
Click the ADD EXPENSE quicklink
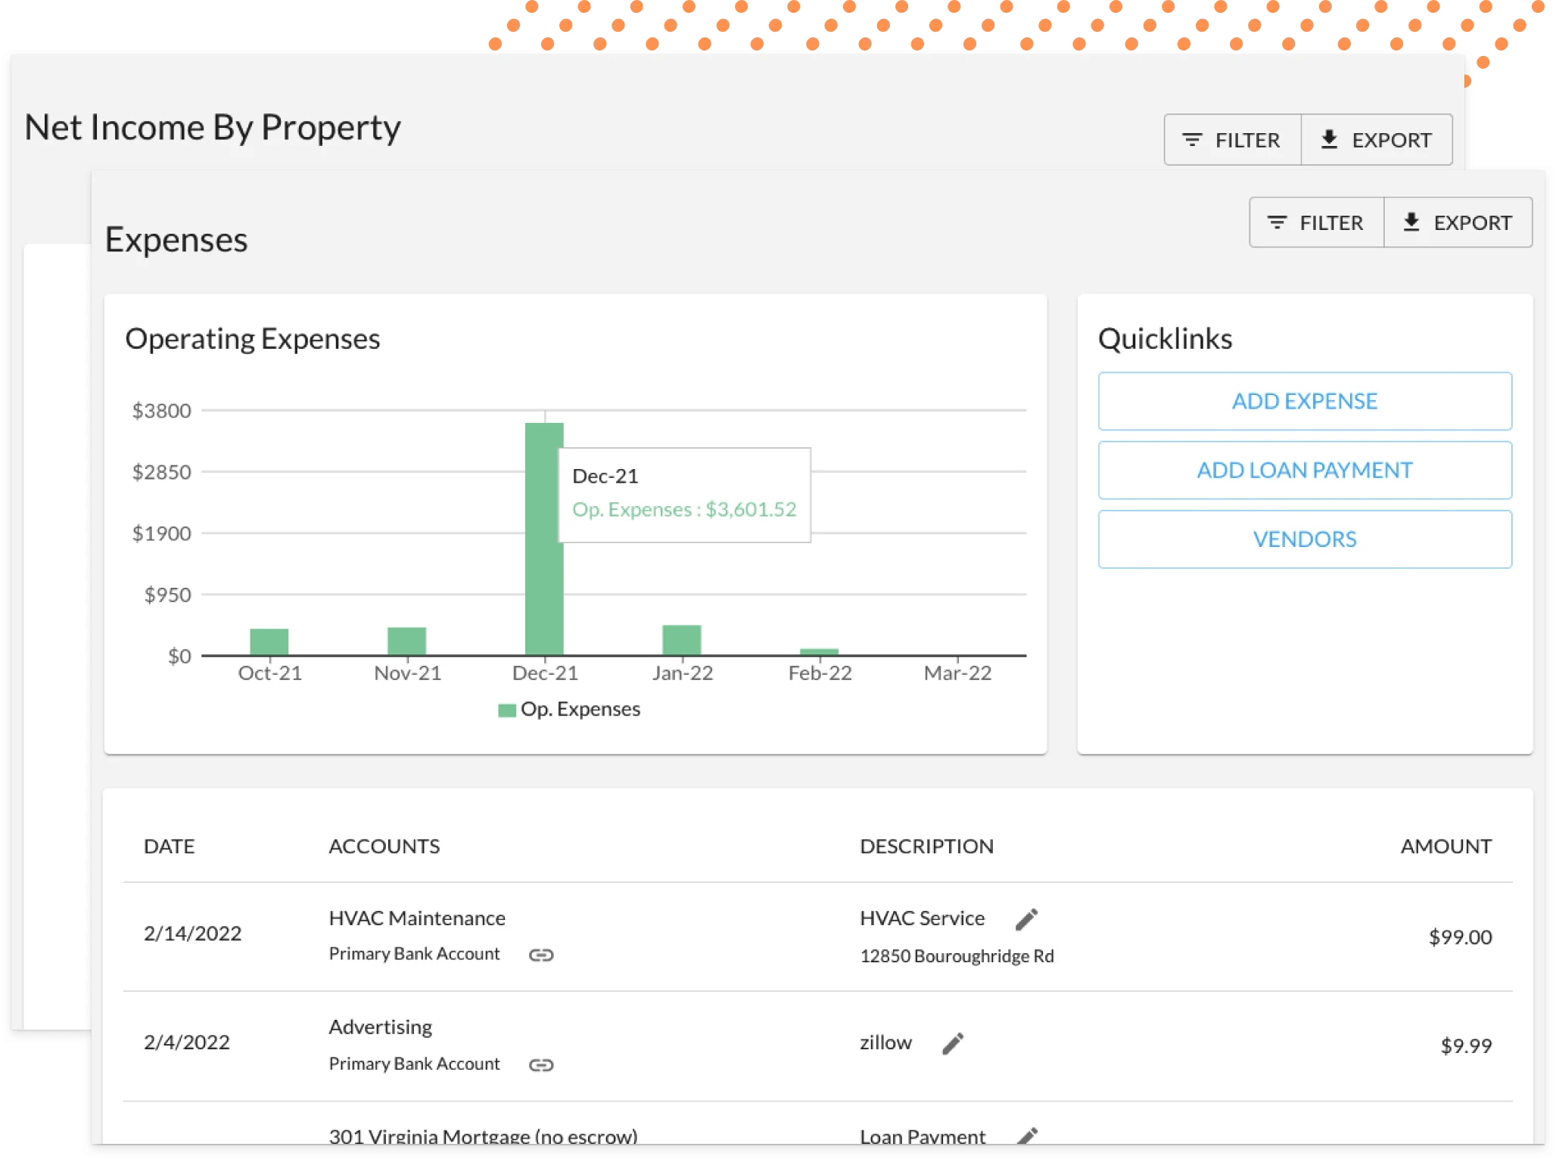click(1304, 401)
